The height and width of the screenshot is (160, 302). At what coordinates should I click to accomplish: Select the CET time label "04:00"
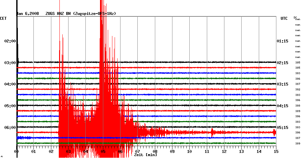click(x=10, y=84)
